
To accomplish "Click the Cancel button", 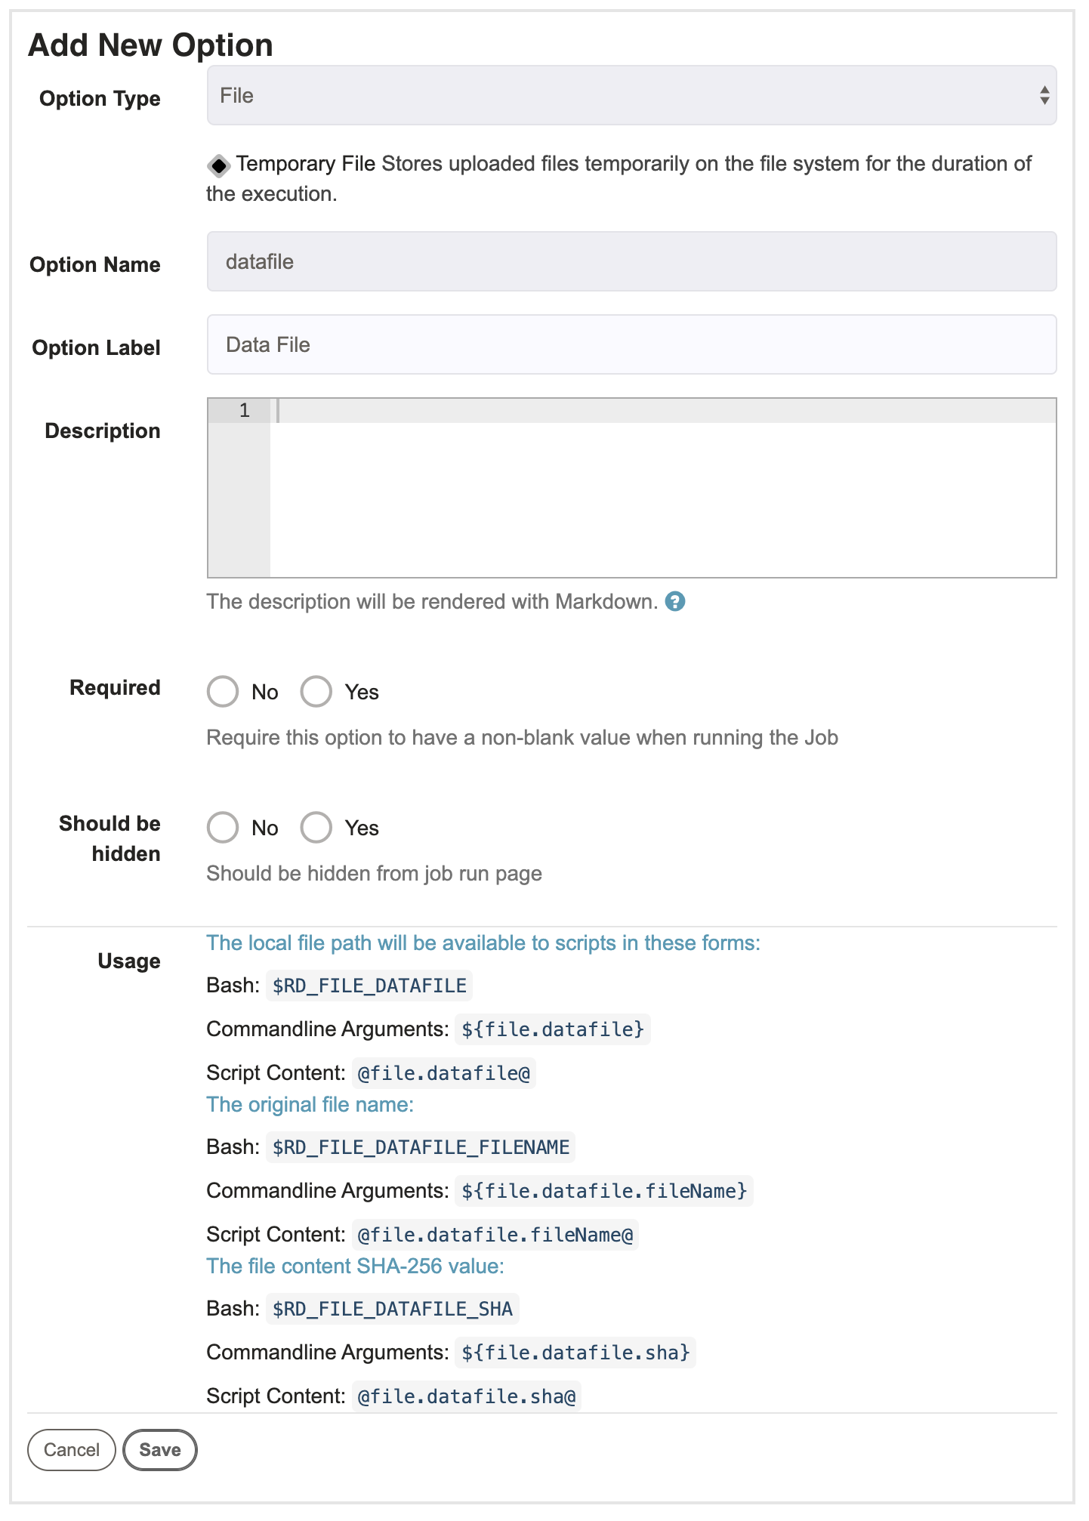I will point(72,1450).
